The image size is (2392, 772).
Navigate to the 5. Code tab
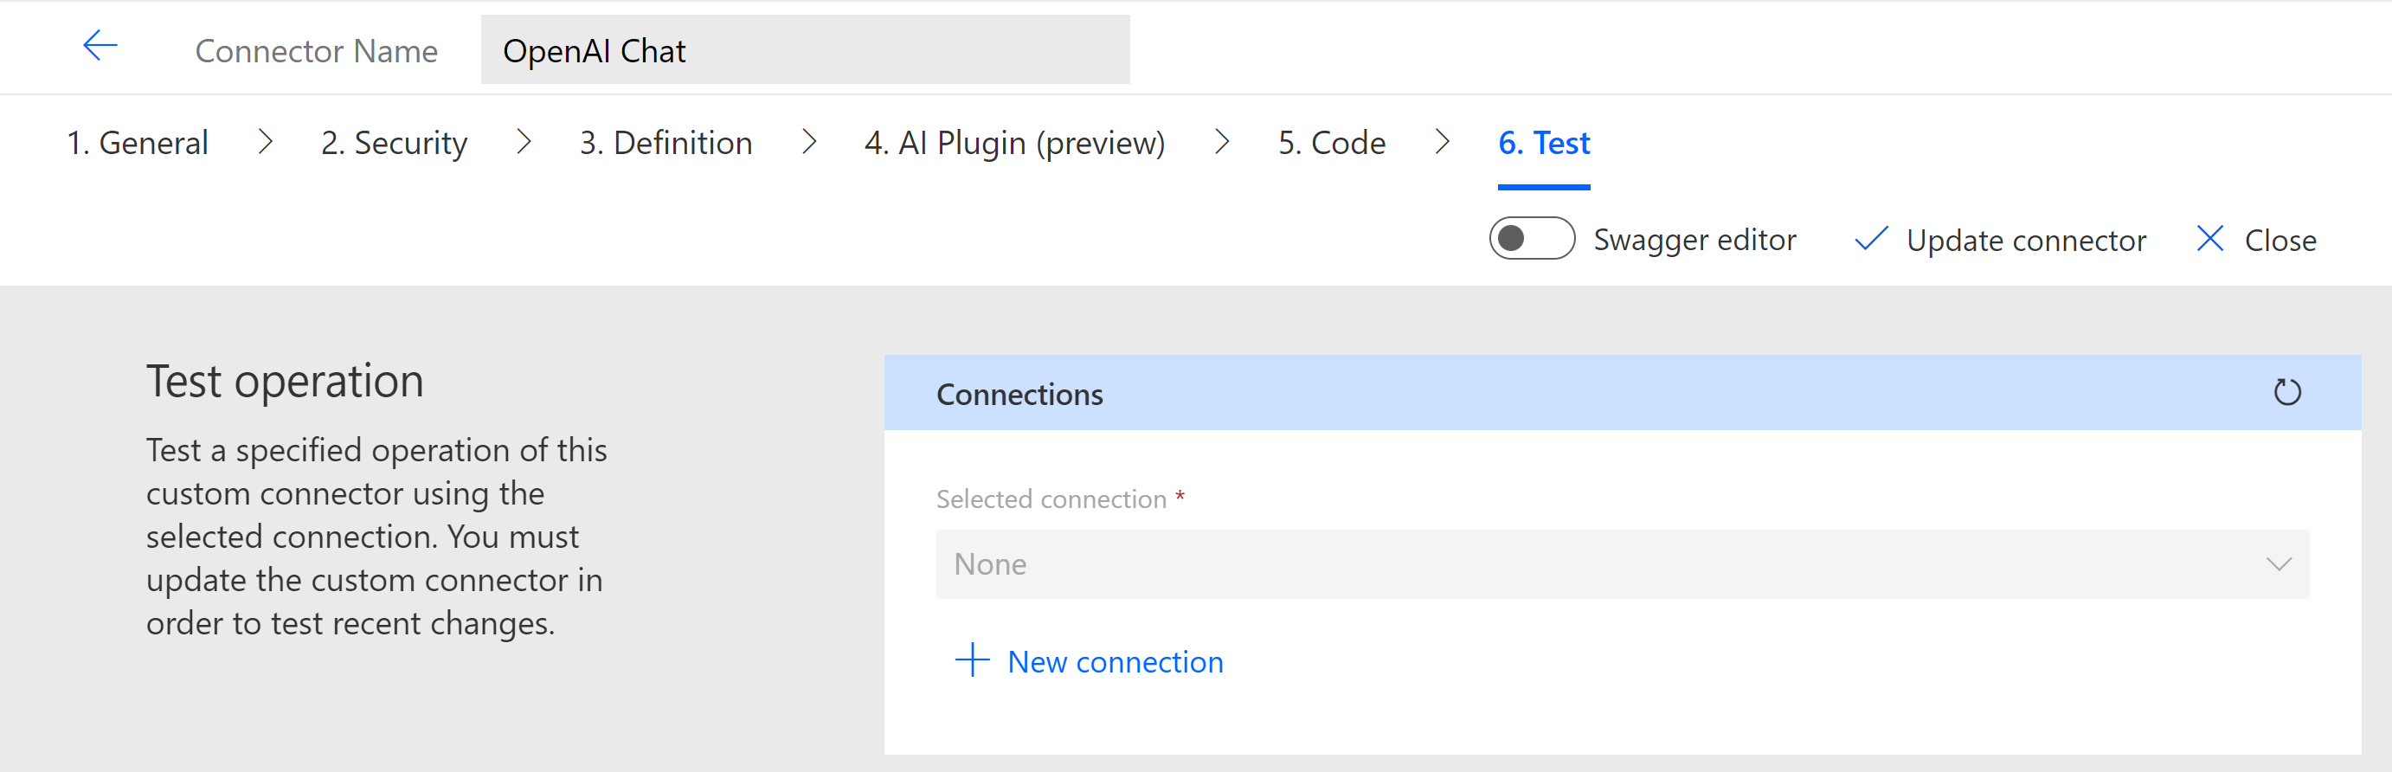click(1331, 143)
